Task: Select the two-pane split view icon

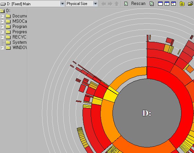Action: 167,4
